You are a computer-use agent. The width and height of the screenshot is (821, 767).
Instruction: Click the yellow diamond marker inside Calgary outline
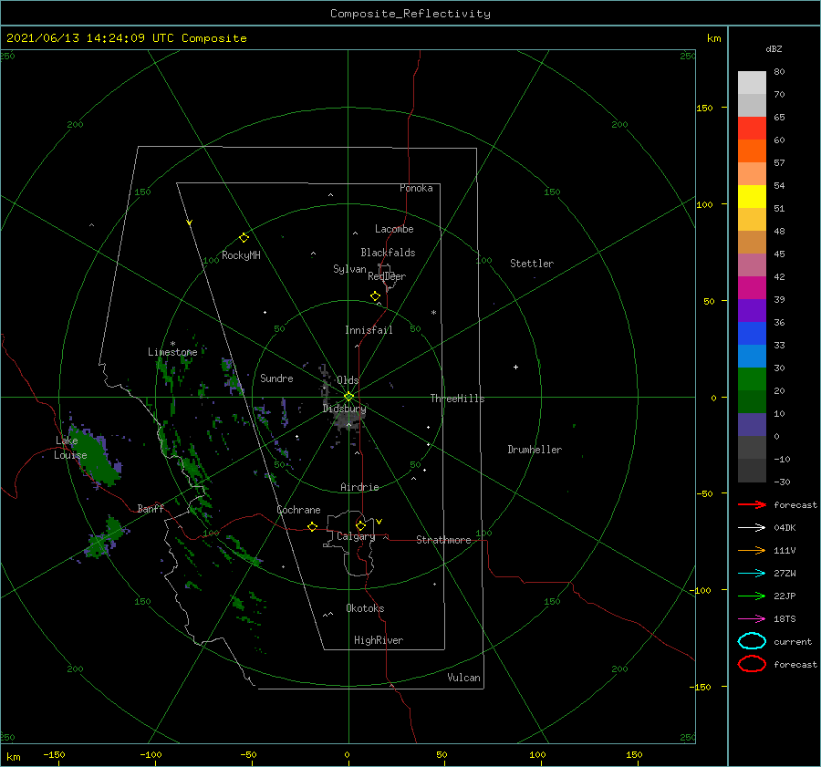pyautogui.click(x=360, y=525)
